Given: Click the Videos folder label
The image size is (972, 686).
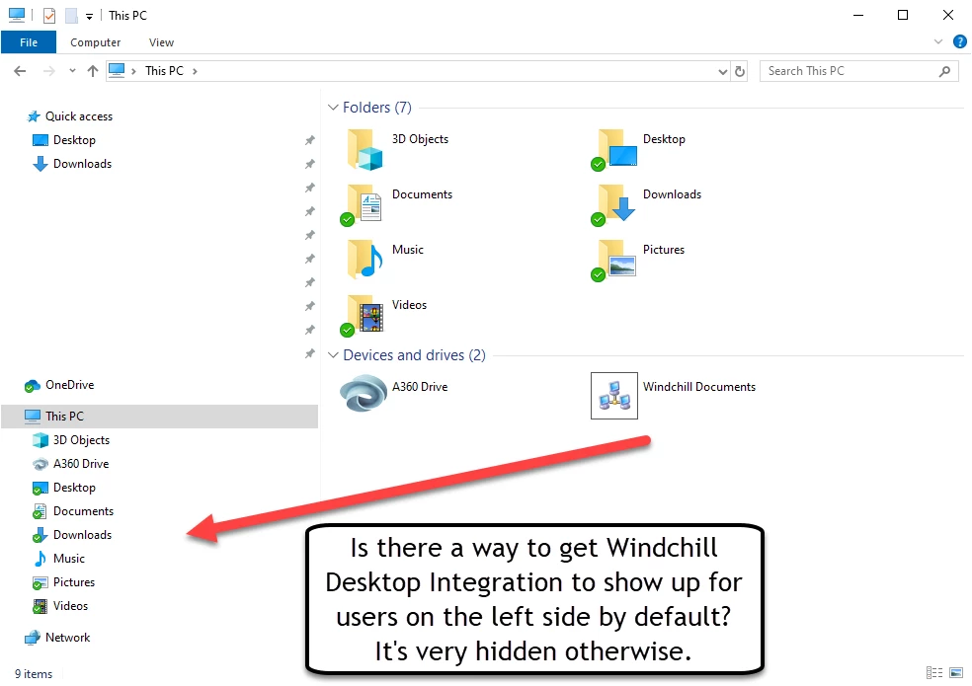Looking at the screenshot, I should click(x=409, y=305).
